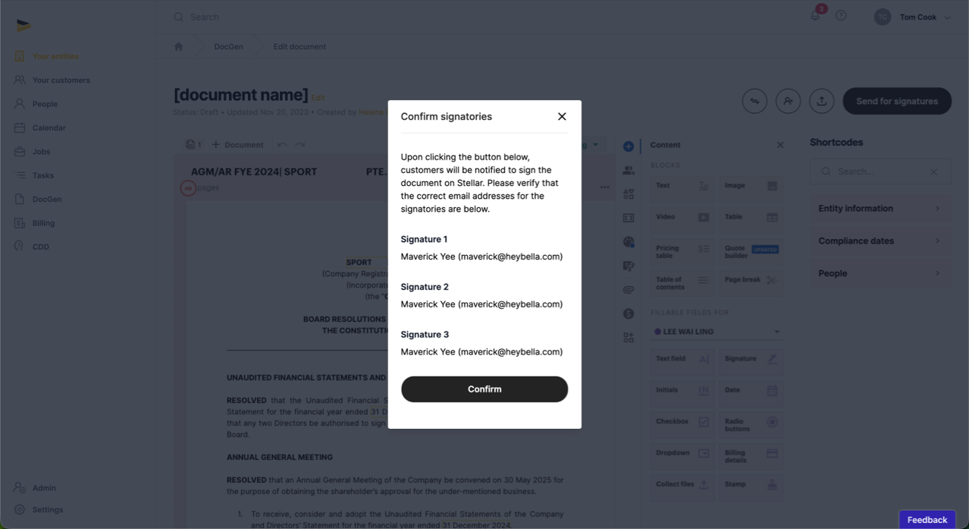969x529 pixels.
Task: Click the Shortcodes search field
Action: tap(880, 172)
